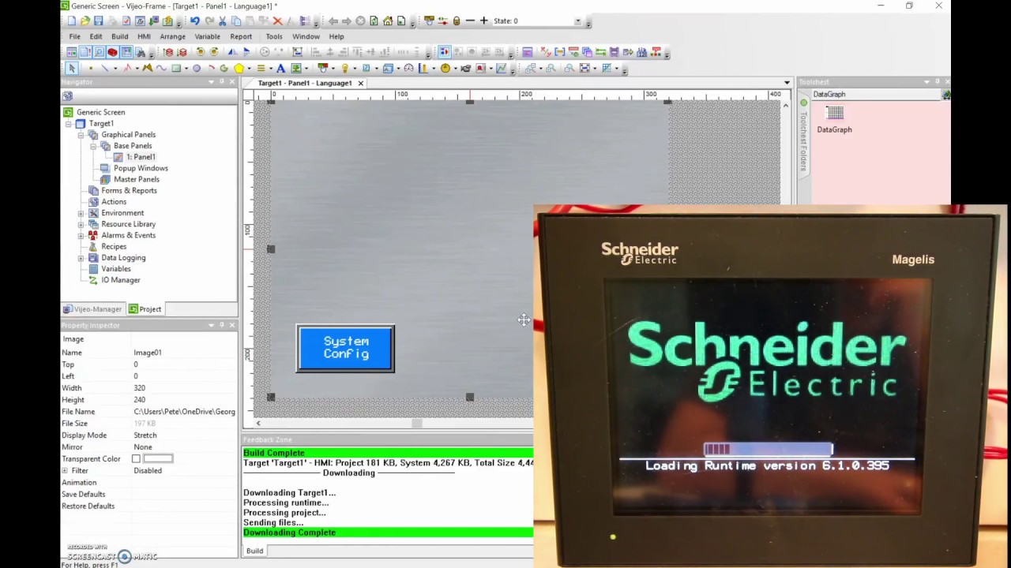
Task: Open the State dropdown
Action: (577, 21)
